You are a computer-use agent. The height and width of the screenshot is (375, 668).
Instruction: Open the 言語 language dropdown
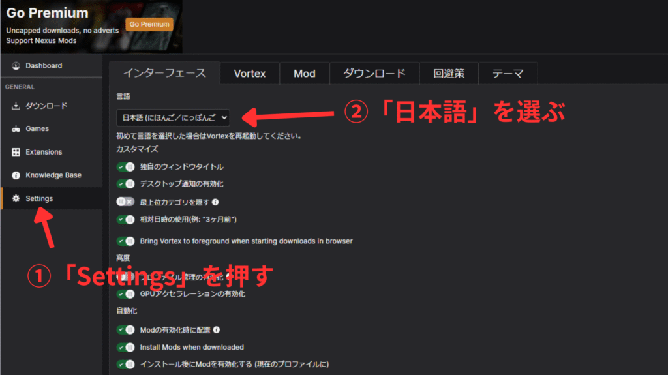coord(173,117)
